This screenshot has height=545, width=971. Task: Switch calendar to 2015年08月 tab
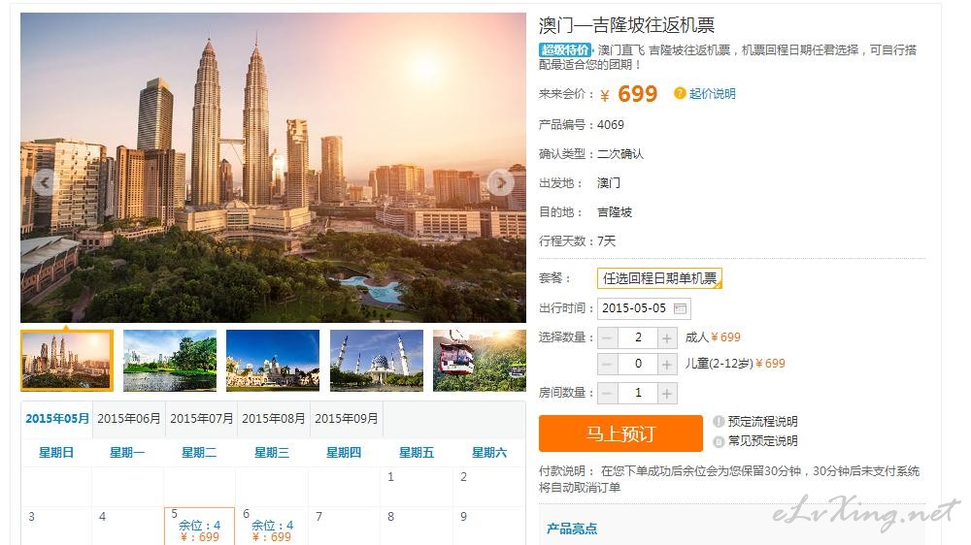click(273, 419)
